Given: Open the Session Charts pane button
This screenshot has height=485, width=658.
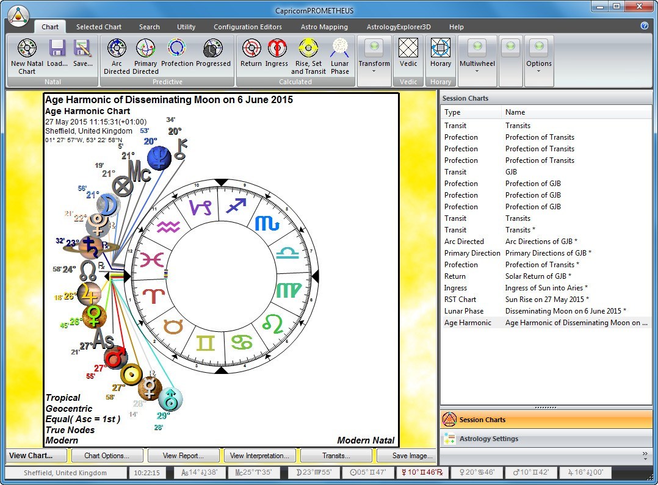Looking at the screenshot, I should tap(546, 420).
